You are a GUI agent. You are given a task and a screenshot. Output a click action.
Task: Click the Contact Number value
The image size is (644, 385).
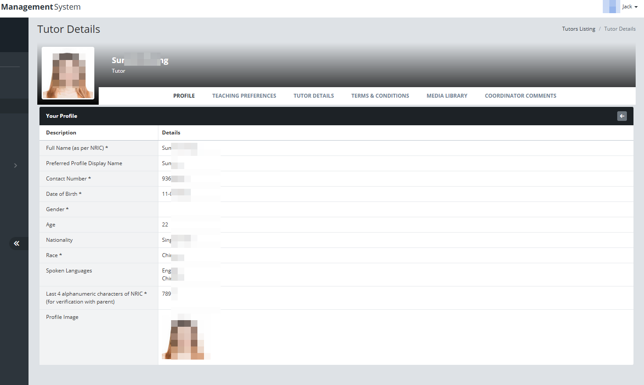(175, 179)
